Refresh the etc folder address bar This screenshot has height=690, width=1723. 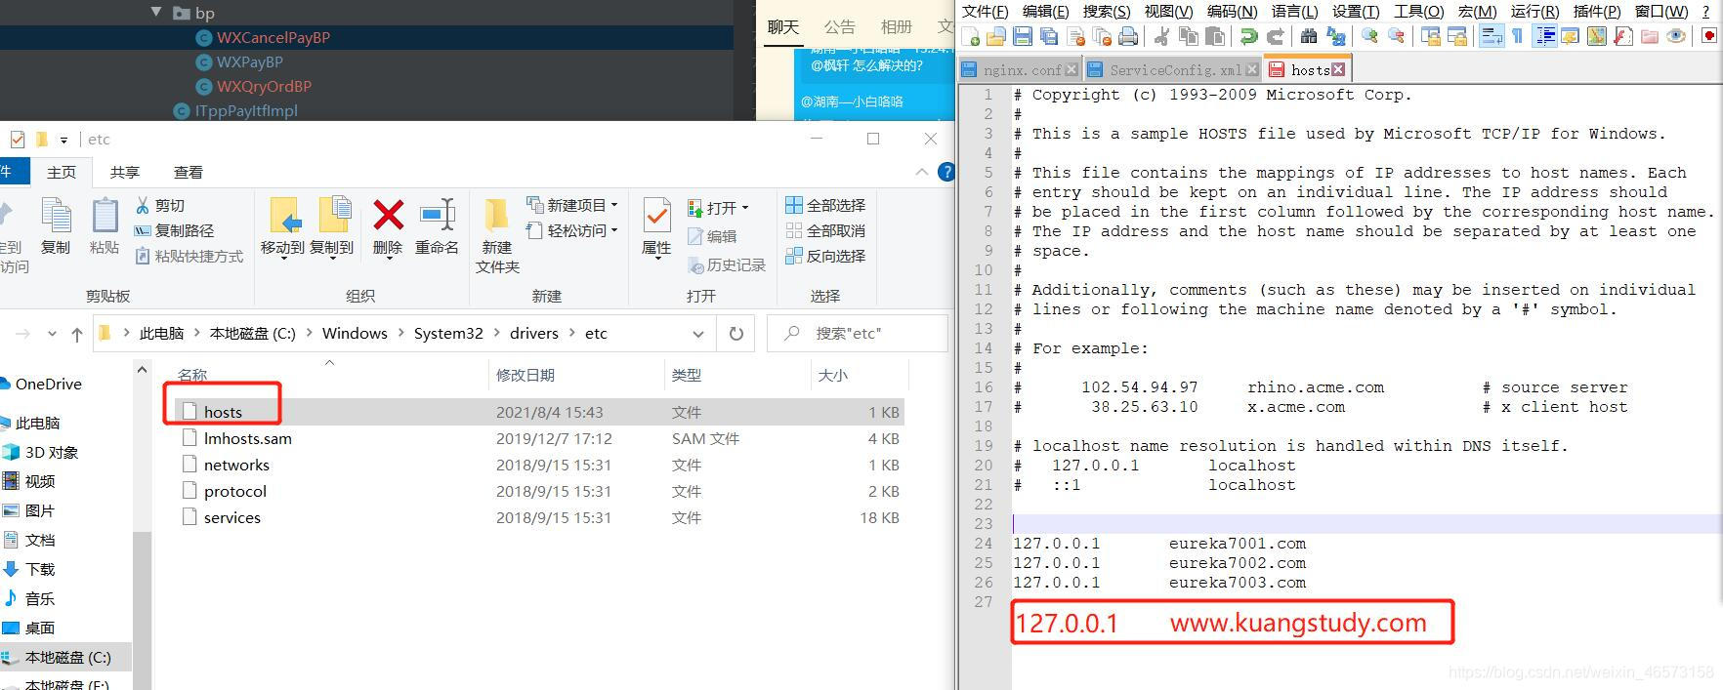coord(736,333)
